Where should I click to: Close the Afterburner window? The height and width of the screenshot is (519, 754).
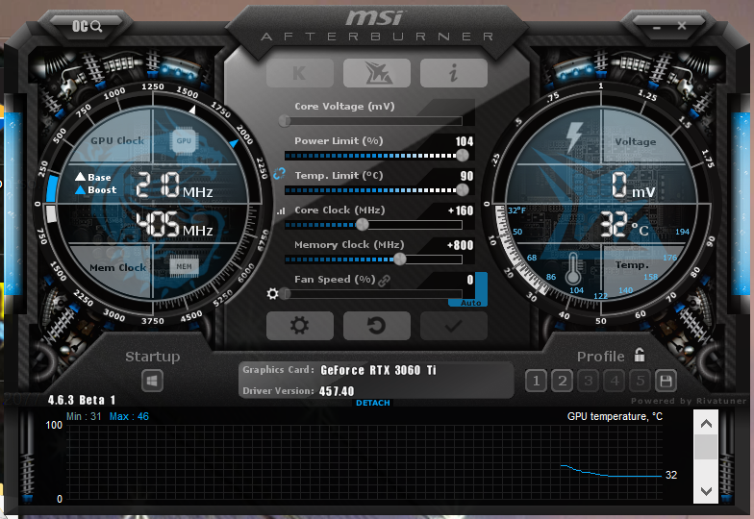pos(682,25)
